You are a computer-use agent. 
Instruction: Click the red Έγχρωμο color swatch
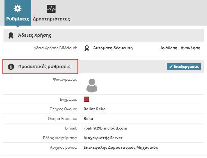pos(86,99)
